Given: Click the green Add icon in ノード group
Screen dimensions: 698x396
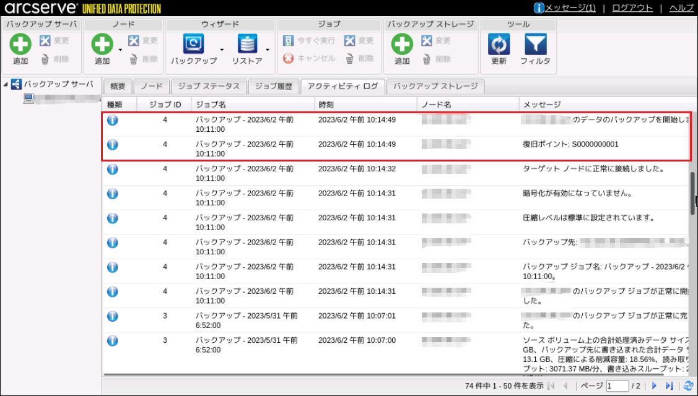Looking at the screenshot, I should pyautogui.click(x=102, y=45).
